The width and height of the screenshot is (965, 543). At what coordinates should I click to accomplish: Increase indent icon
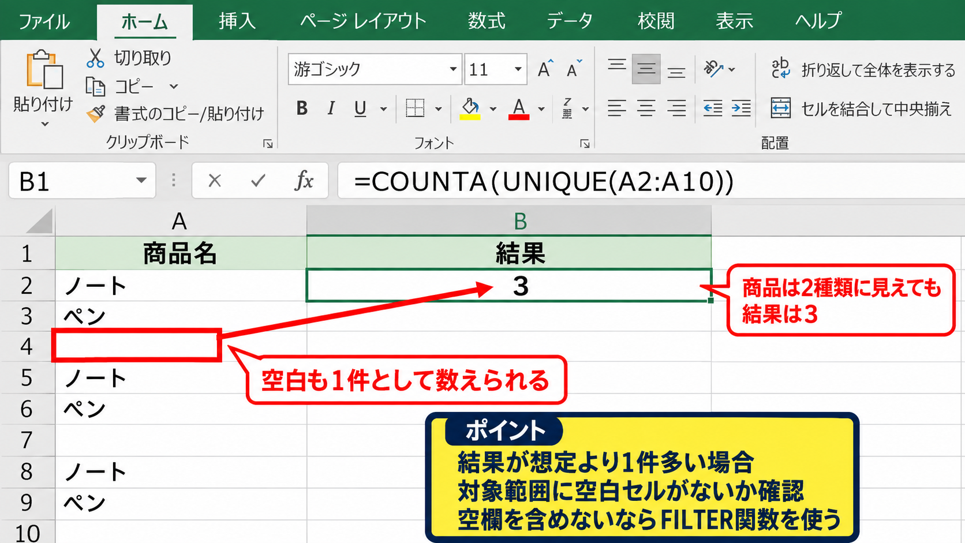click(741, 108)
